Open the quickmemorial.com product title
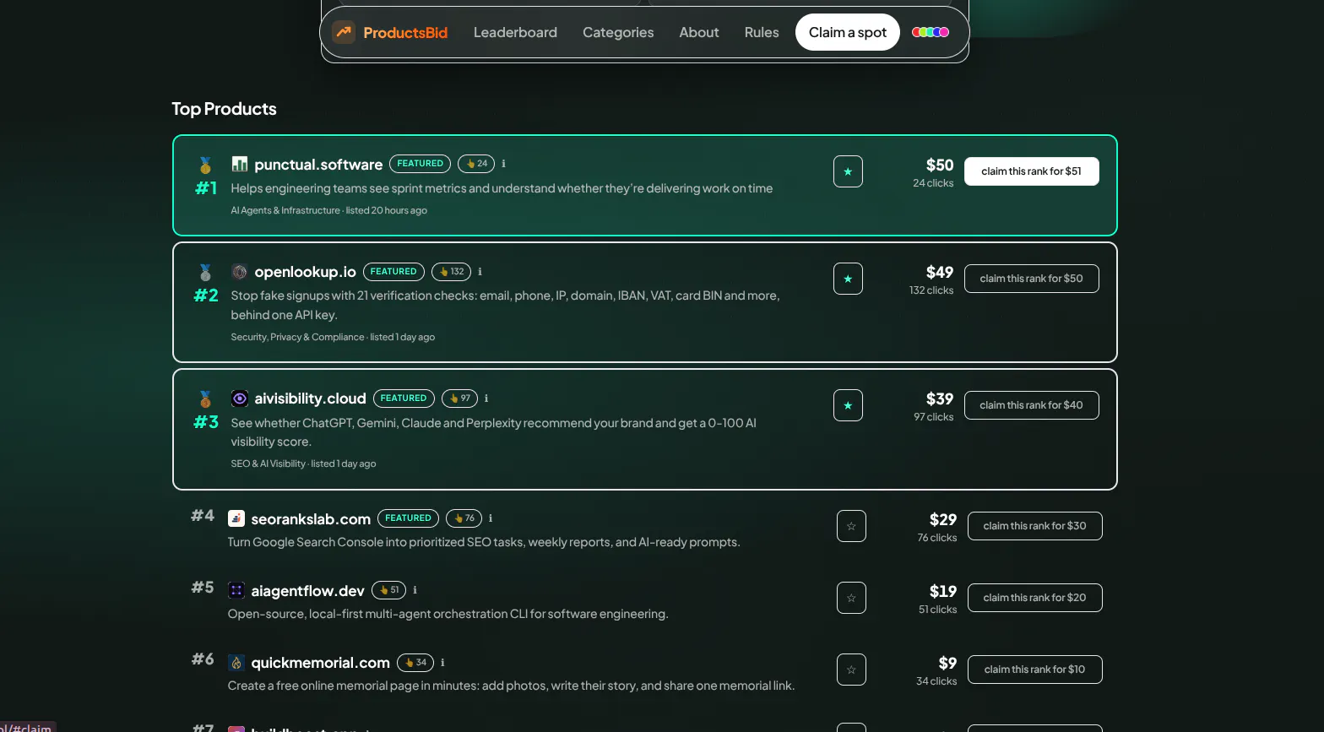Screen dimensions: 1324x732 point(320,663)
